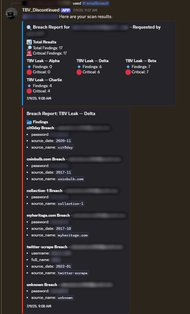The width and height of the screenshot is (190, 314).
Task: Click the 2017-10 source_date code value
Action: 63,229
